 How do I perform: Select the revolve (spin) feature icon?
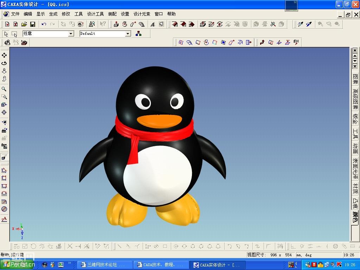tap(125, 24)
